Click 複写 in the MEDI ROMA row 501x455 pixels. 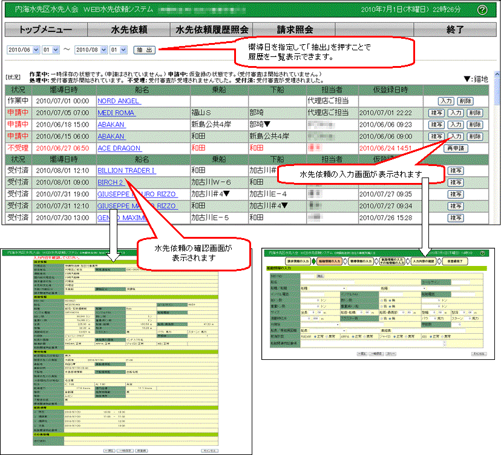[x=437, y=113]
